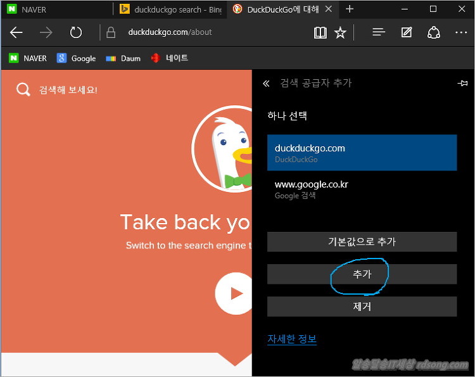The height and width of the screenshot is (377, 475).
Task: Click the share icon in toolbar
Action: point(434,32)
